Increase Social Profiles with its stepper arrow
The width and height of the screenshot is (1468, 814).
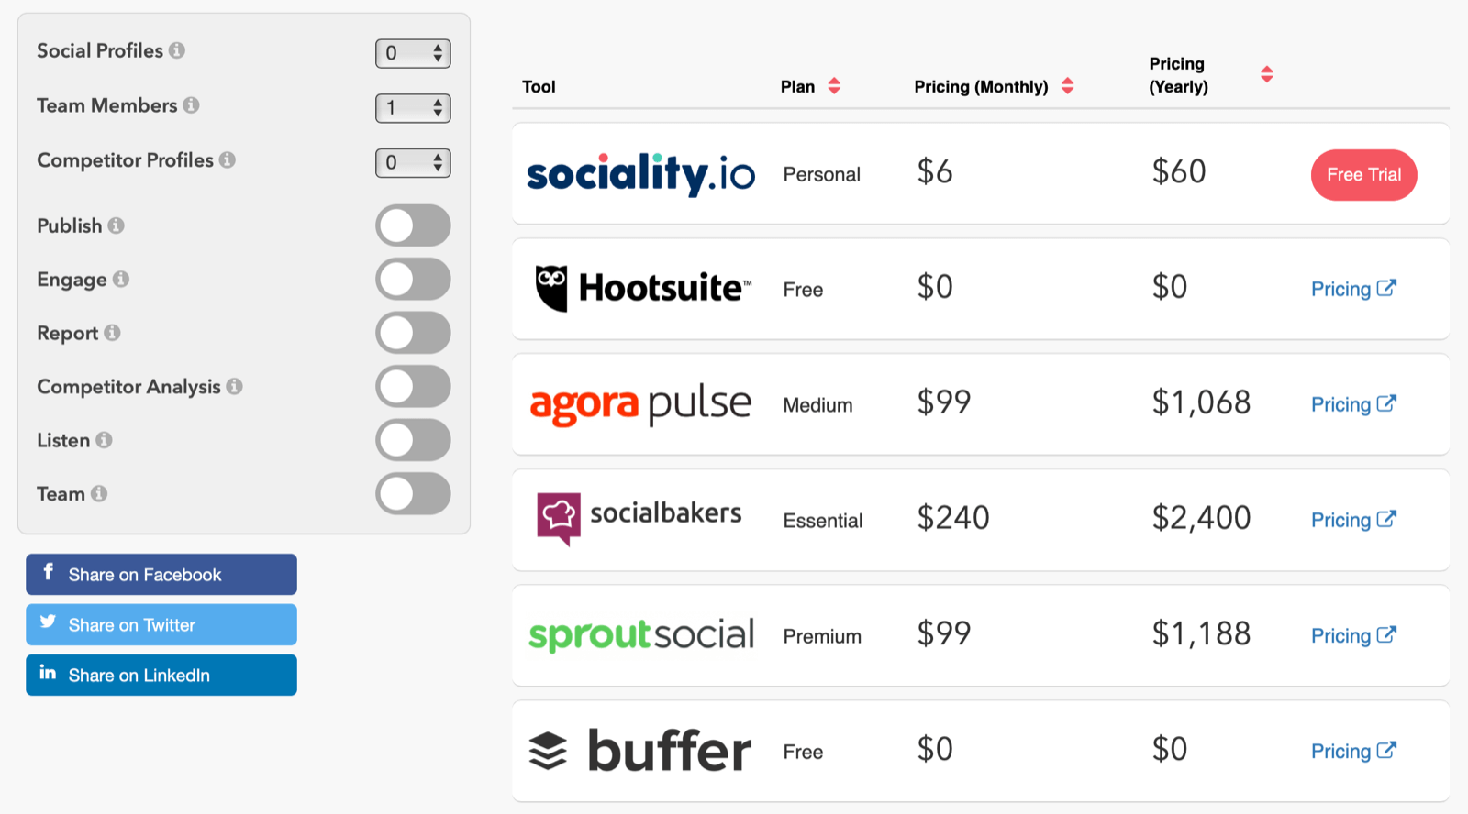(x=438, y=49)
